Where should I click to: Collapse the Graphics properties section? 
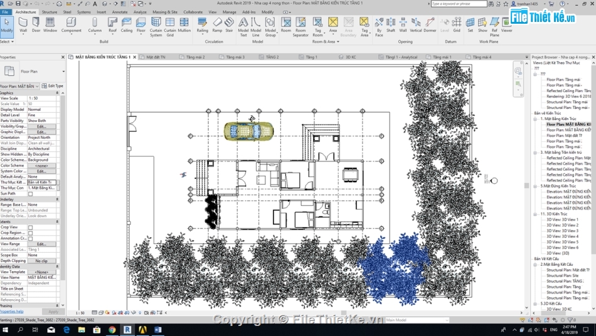point(57,93)
